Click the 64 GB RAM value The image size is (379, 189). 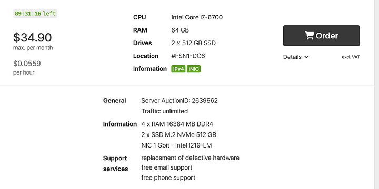(180, 30)
